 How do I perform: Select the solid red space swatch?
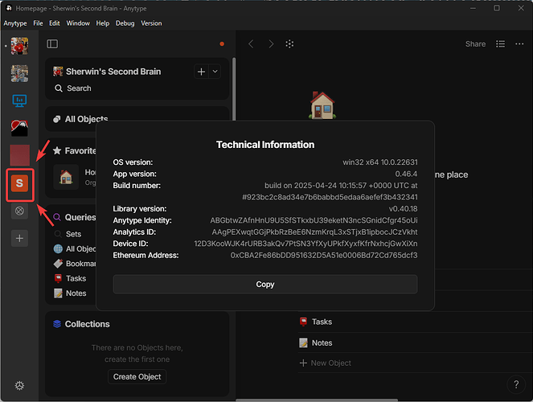click(x=19, y=155)
